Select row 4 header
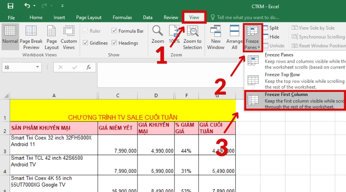 (x=5, y=165)
